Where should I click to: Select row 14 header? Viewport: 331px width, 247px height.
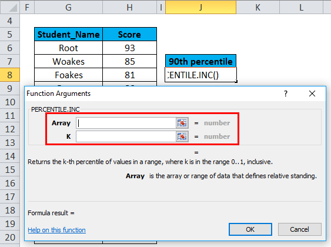10,156
